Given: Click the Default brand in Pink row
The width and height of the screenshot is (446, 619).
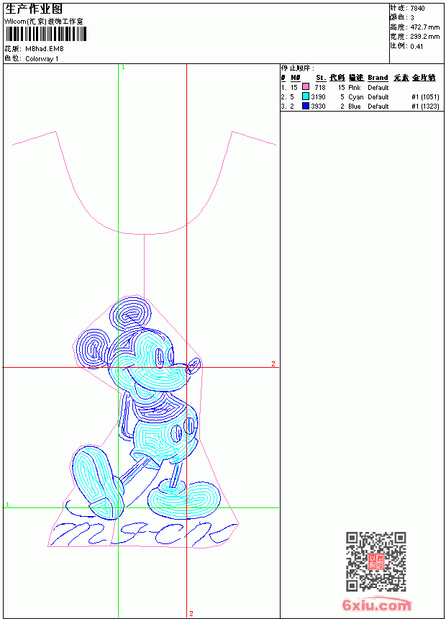Looking at the screenshot, I should (378, 87).
